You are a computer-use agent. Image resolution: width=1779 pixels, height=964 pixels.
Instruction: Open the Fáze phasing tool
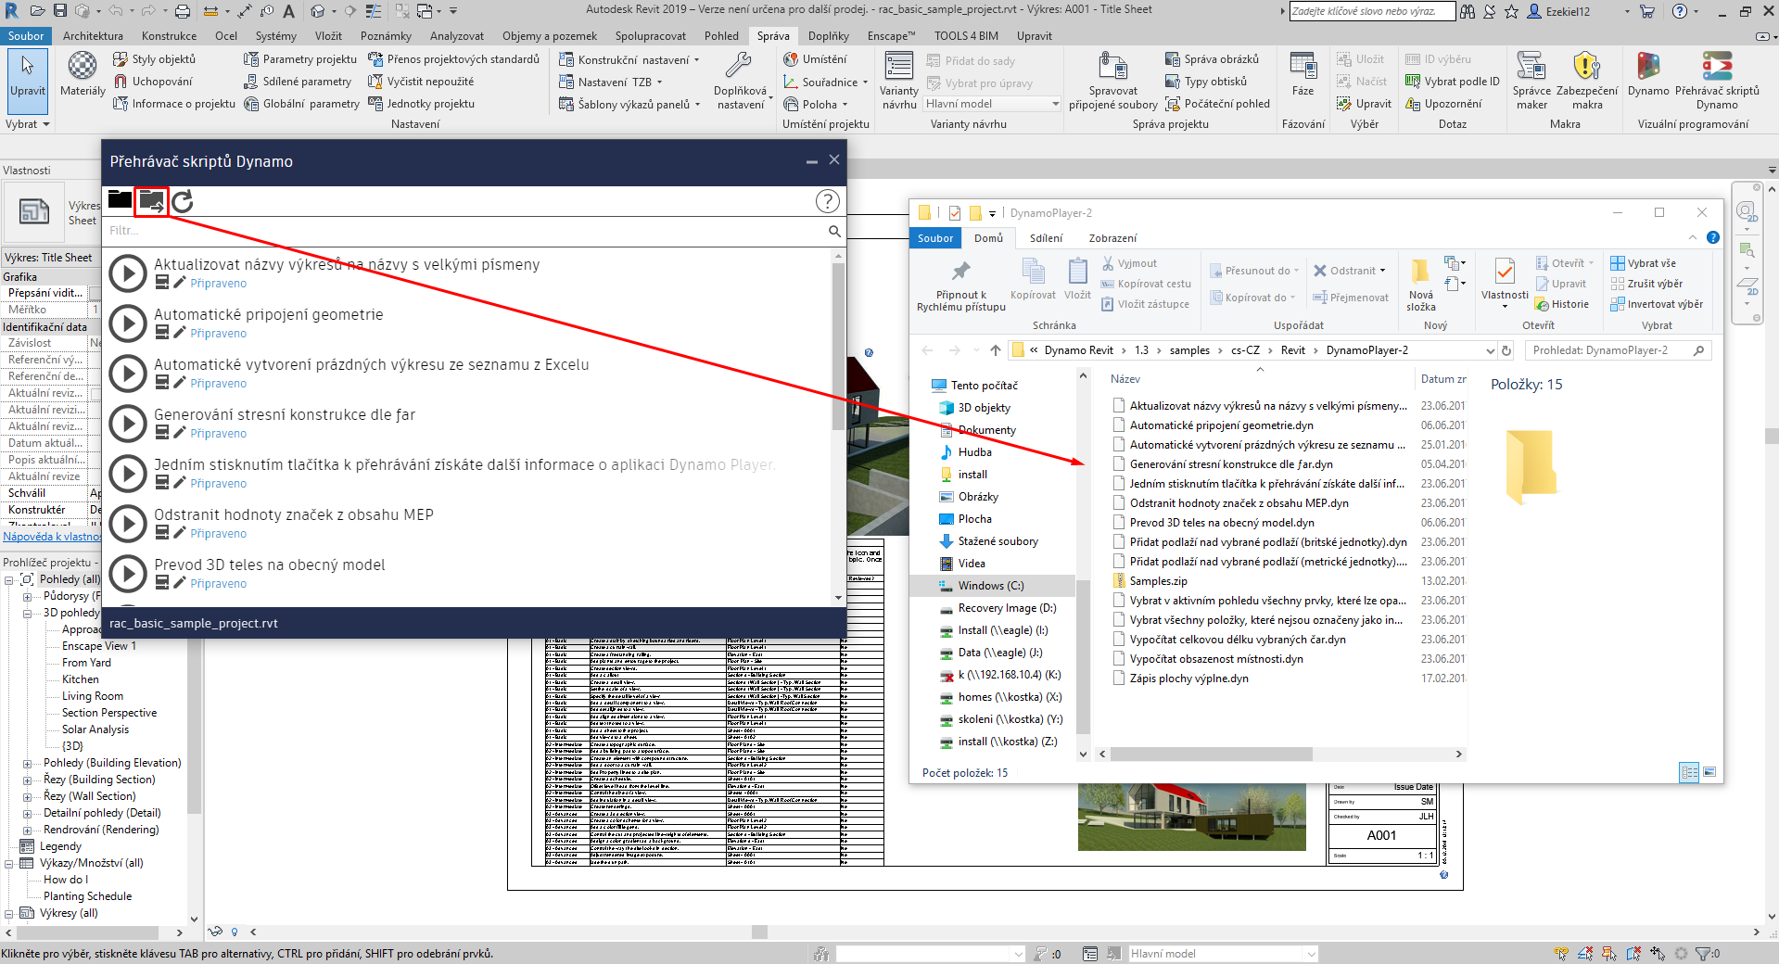click(x=1302, y=74)
